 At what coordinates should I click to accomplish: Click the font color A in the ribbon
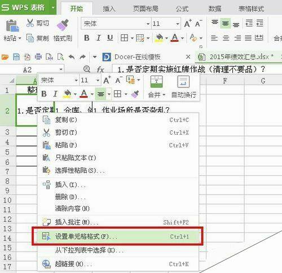(175, 38)
